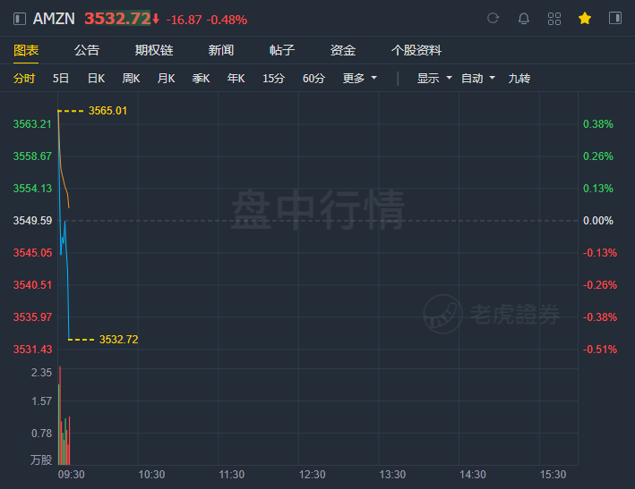Expand the 显示 display dropdown

click(x=434, y=79)
